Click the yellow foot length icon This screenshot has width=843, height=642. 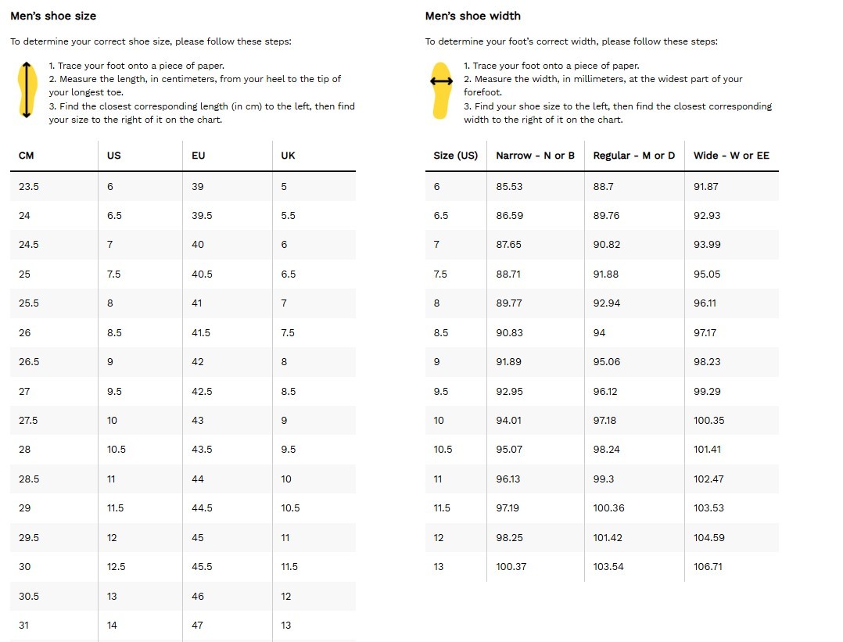(x=27, y=91)
